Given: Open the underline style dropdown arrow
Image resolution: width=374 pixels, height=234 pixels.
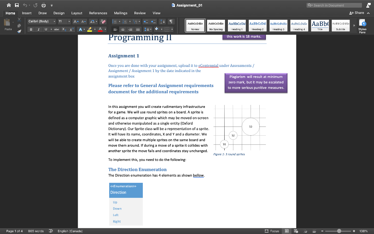Looking at the screenshot, I should pos(51,29).
